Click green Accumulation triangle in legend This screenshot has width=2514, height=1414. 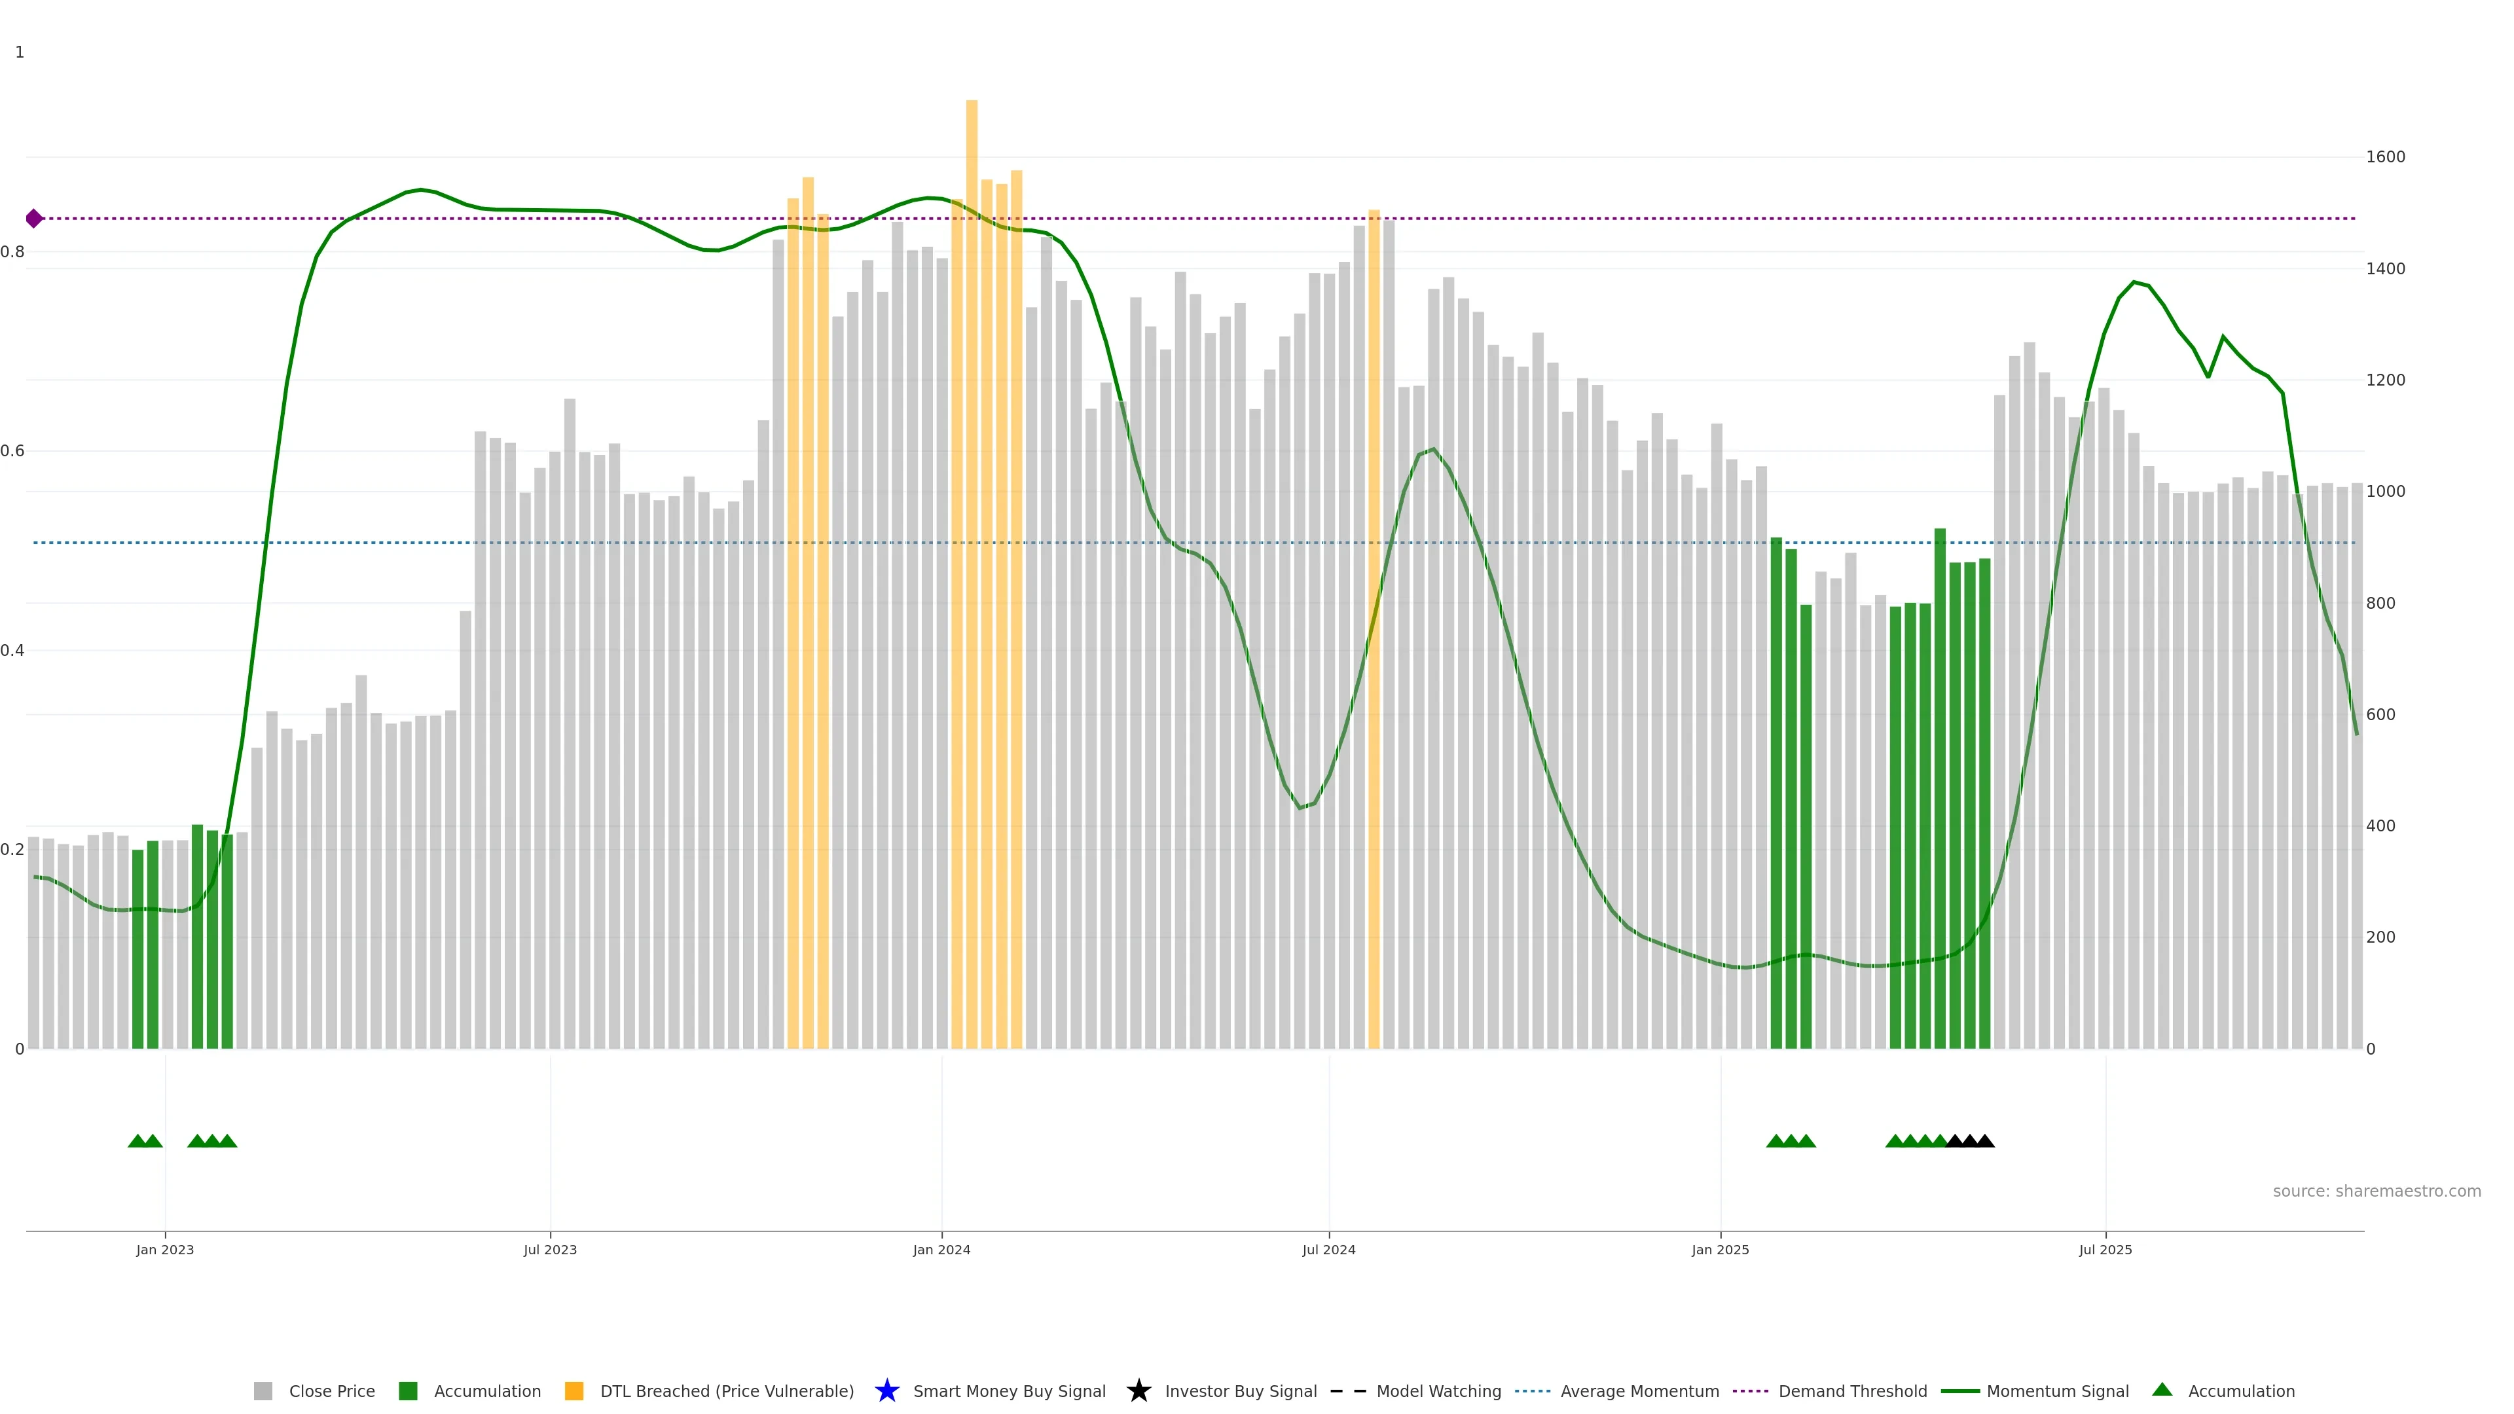(2162, 1390)
